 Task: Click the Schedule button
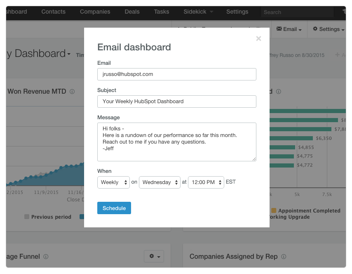[x=114, y=208]
